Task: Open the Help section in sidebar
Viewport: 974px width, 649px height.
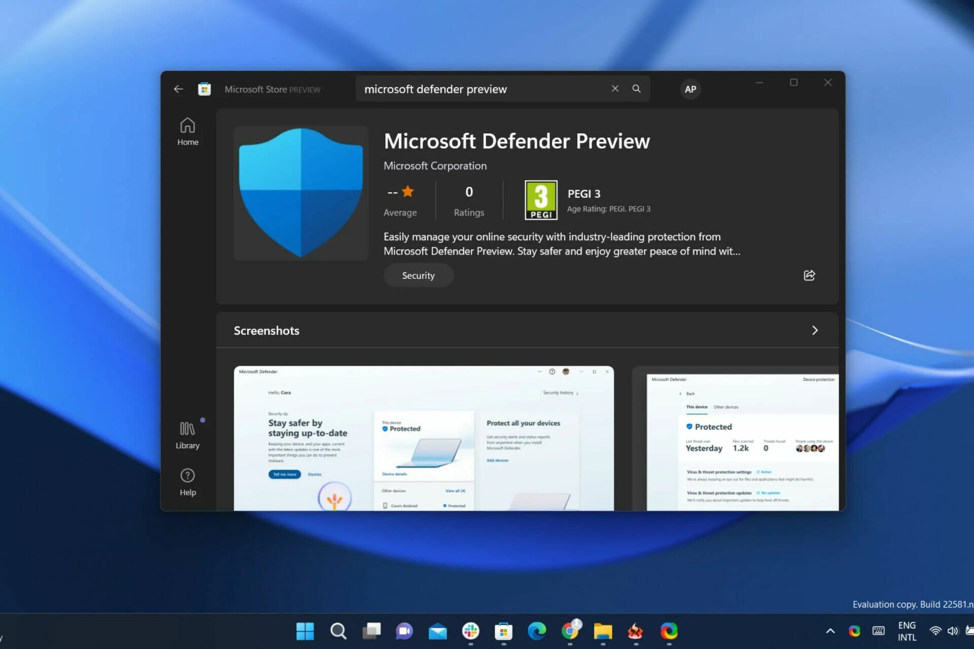Action: click(187, 482)
